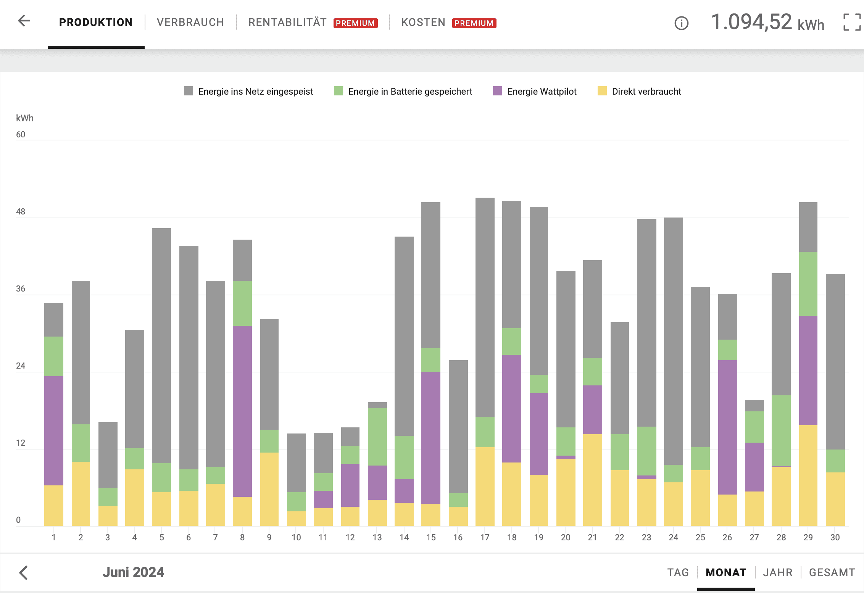Switch to the VERBRAUCH tab
This screenshot has height=593, width=864.
pos(190,23)
